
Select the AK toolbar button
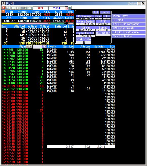point(8,8)
